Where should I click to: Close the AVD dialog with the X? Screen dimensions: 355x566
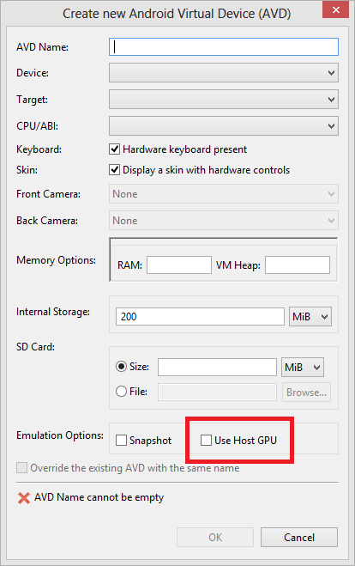[335, 9]
